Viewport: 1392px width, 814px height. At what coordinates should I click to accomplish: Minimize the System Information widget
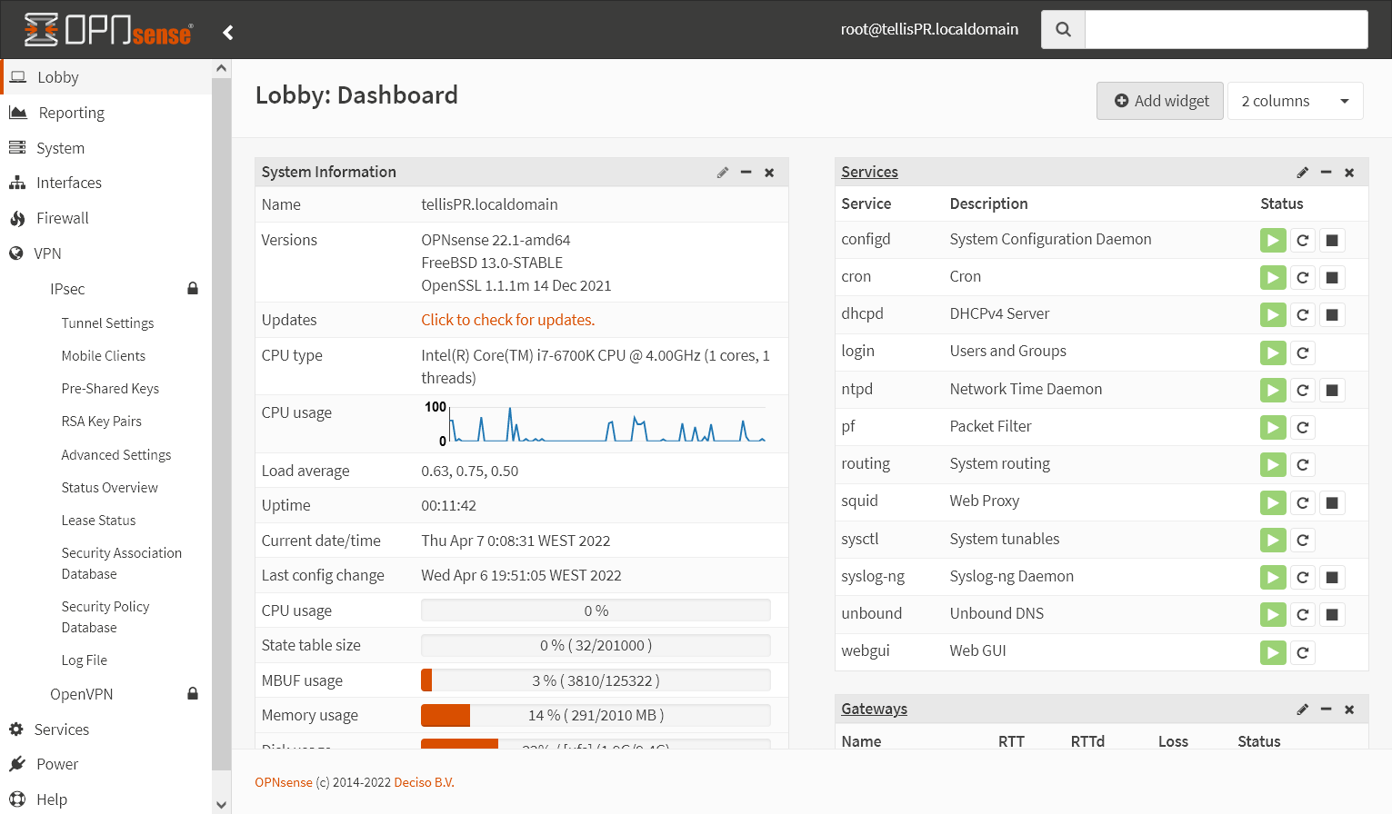(746, 173)
